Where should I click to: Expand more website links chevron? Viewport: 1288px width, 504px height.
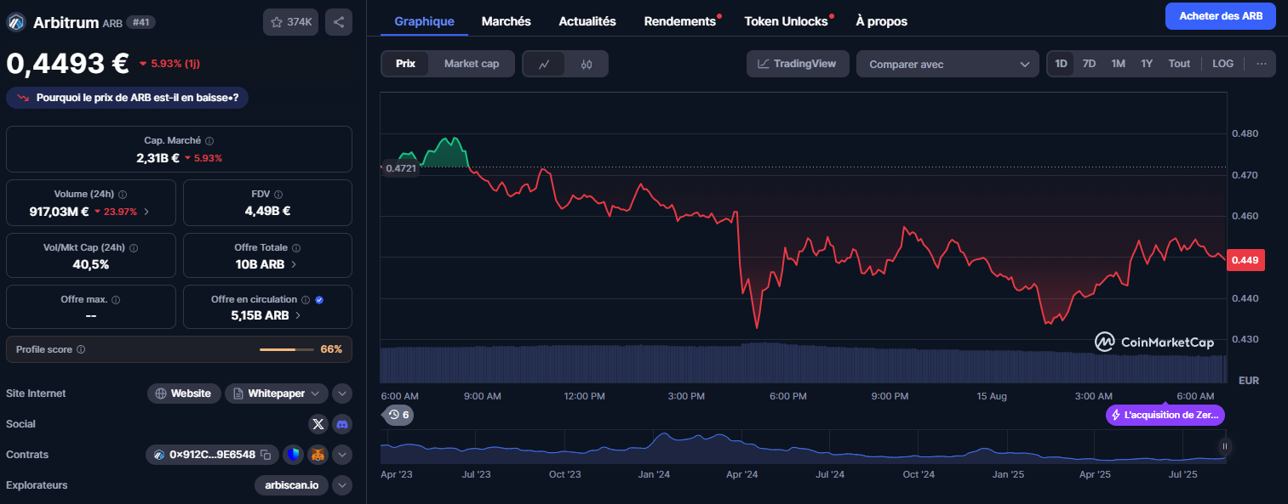[x=342, y=394]
